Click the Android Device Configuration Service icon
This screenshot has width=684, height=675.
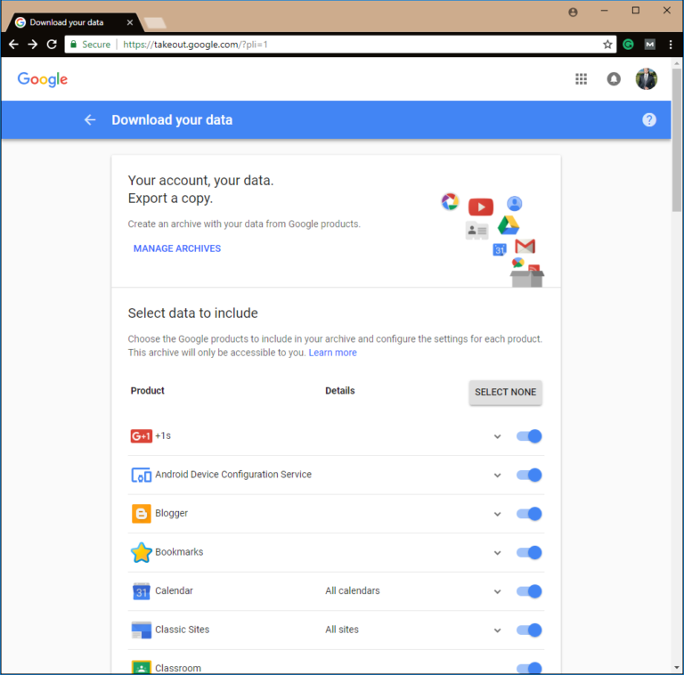coord(142,475)
